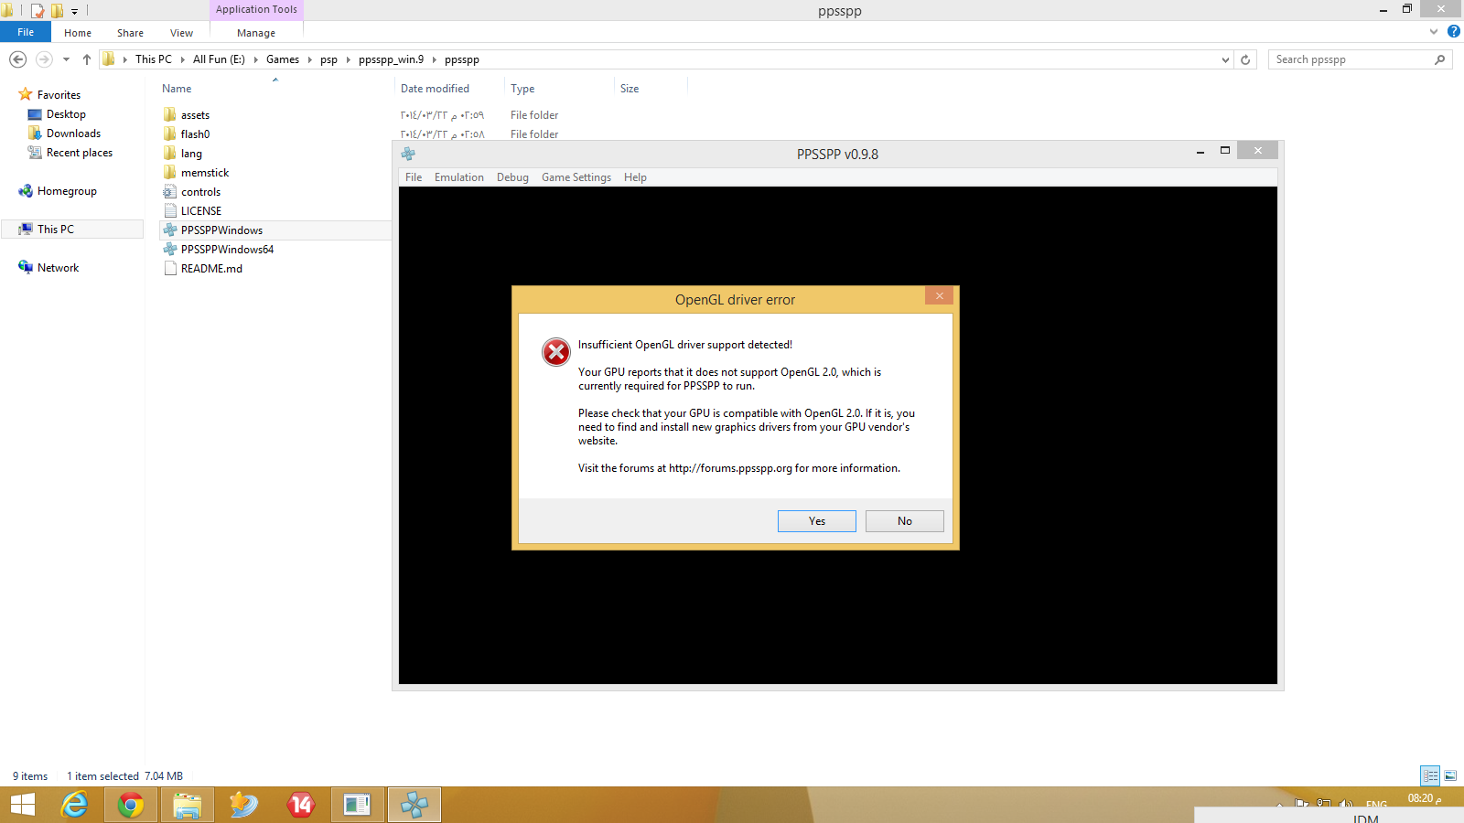This screenshot has width=1464, height=823.
Task: Launch Internet Explorer from the taskbar
Action: pos(74,805)
